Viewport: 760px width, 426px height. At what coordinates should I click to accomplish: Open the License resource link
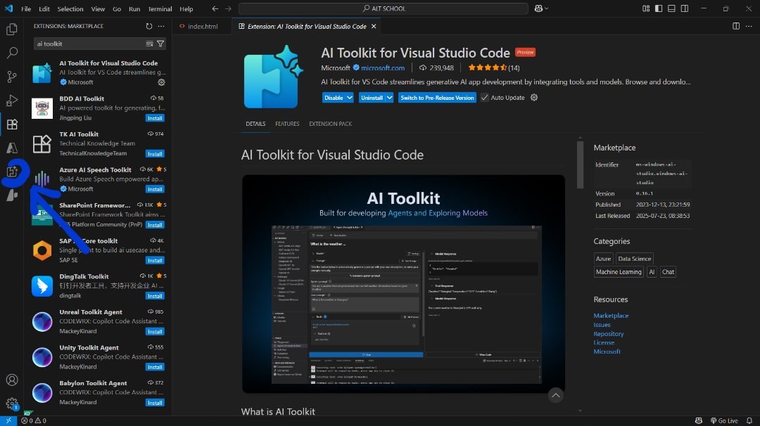[x=604, y=342]
